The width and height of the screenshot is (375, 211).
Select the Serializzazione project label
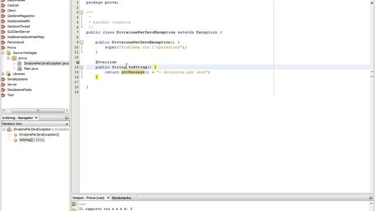(x=18, y=79)
